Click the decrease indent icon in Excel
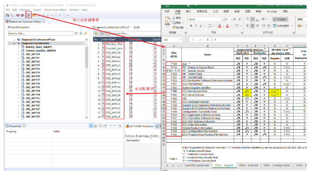Screen dimensions: 310x175 pyautogui.click(x=263, y=26)
